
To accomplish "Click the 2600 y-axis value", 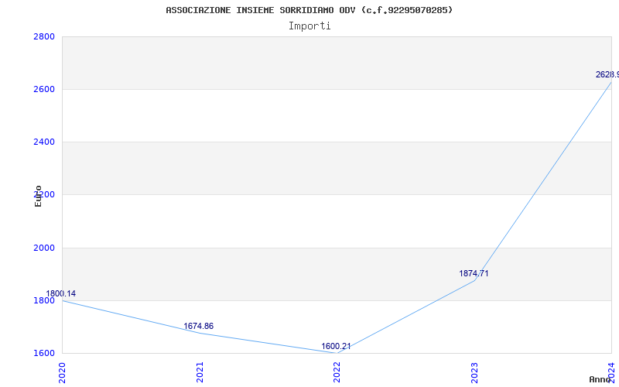I will pos(44,89).
